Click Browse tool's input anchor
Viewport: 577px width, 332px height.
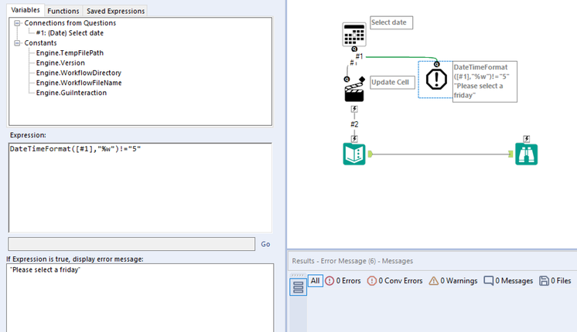(510, 154)
